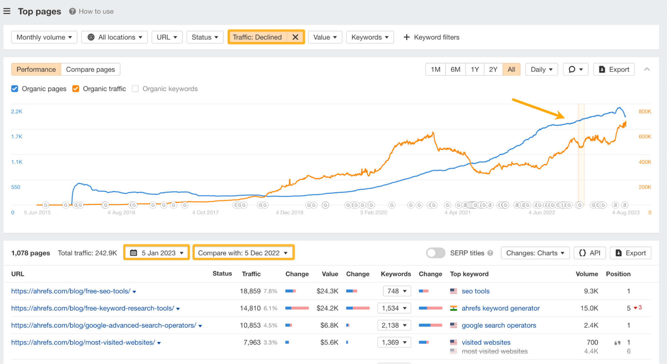Uncheck the Organic pages checkbox
This screenshot has width=667, height=364.
click(x=15, y=88)
